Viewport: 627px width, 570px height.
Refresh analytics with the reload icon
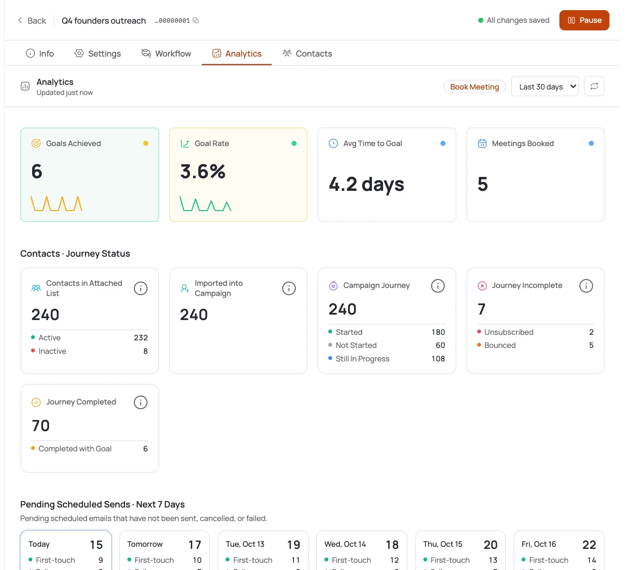point(594,86)
